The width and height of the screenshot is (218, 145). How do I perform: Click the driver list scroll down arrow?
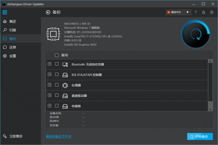click(211, 110)
